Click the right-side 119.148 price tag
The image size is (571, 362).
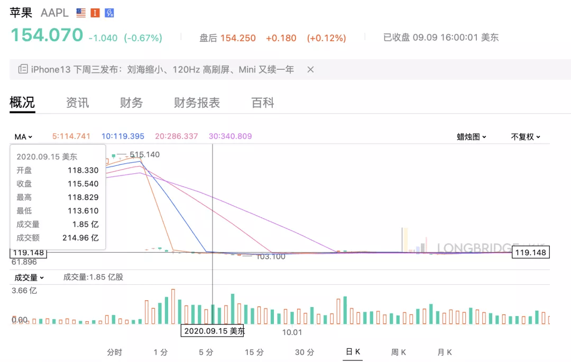[x=531, y=253]
